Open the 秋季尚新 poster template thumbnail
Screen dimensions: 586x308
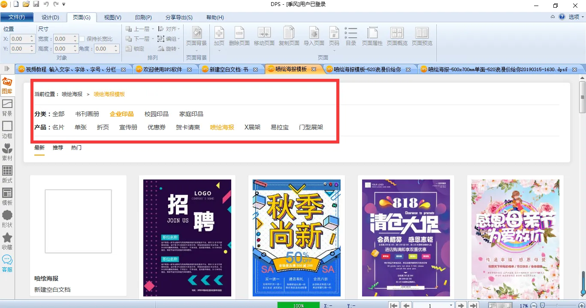296,238
